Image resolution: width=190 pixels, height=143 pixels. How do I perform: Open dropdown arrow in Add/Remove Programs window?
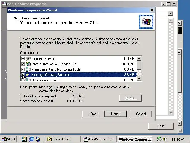(x=170, y=13)
